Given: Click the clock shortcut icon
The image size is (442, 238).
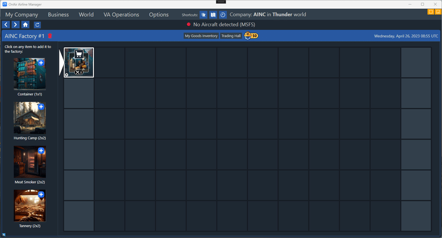Looking at the screenshot, I should click(x=223, y=15).
